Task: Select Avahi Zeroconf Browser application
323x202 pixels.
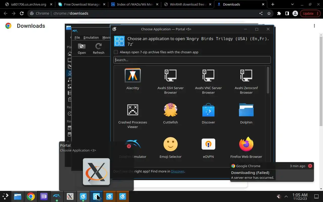Action: click(x=246, y=81)
